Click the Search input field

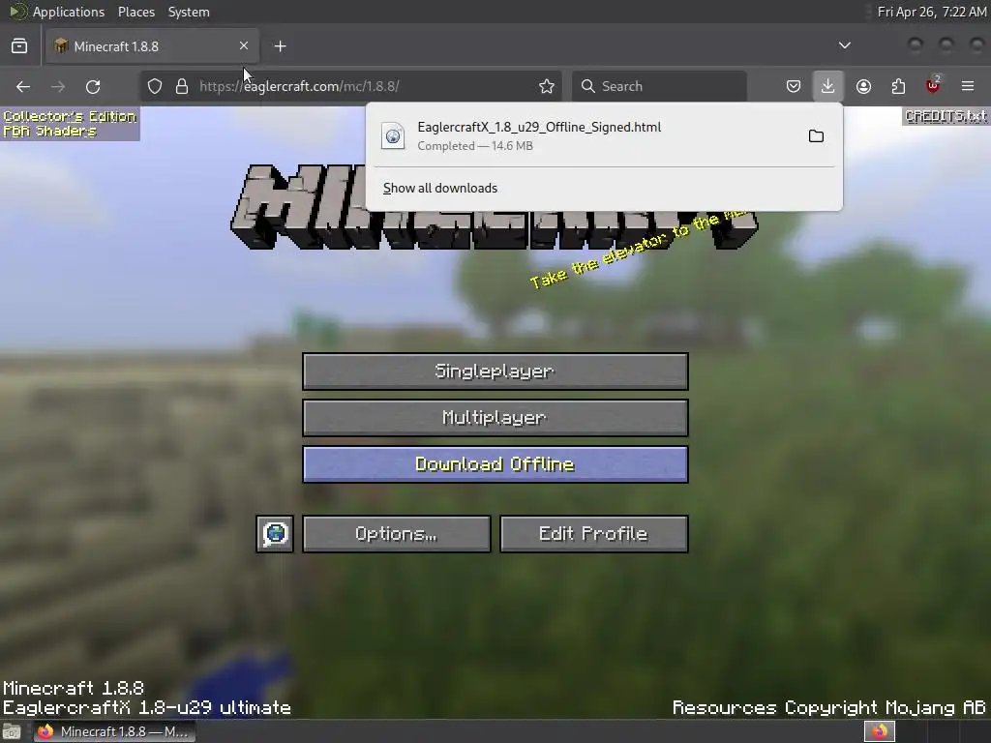[660, 86]
